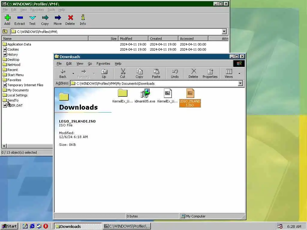Click Back in the Downloads toolbar
Image resolution: width=307 pixels, height=230 pixels.
click(x=63, y=74)
